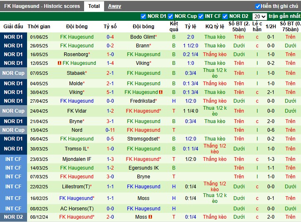
Task: Switch to the Away tab
Action: [x=114, y=6]
